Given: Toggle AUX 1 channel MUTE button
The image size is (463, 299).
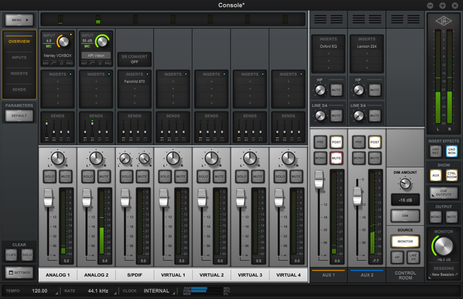Looking at the screenshot, I should coord(336,158).
